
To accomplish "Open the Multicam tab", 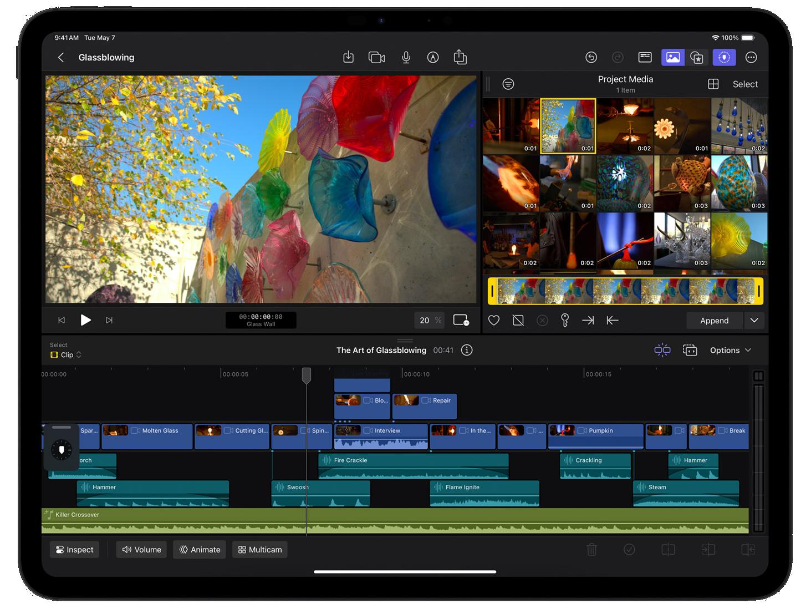I will pos(259,549).
